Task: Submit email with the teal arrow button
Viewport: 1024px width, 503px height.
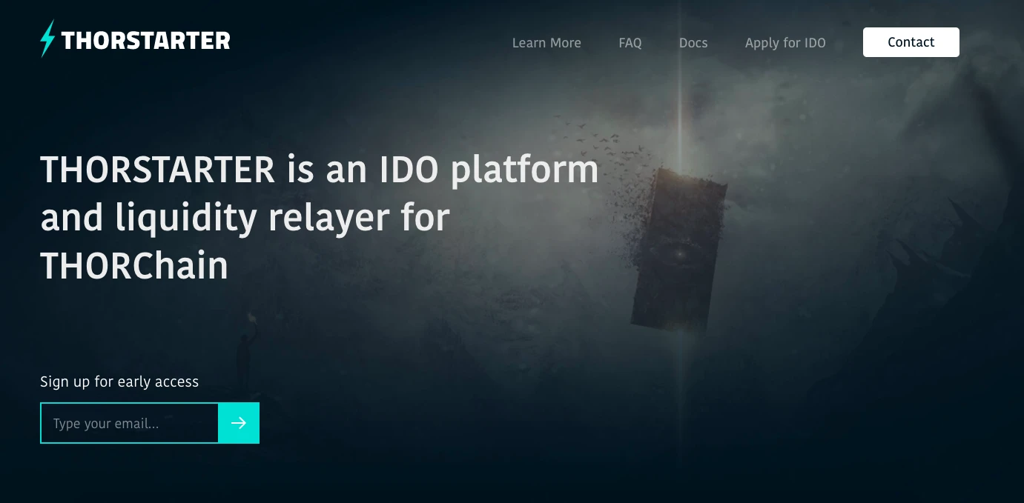Action: (x=239, y=423)
